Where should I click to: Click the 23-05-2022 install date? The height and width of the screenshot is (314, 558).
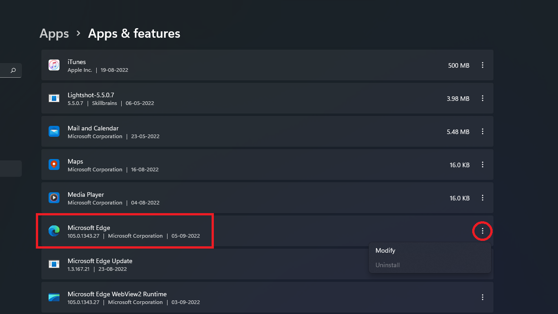coord(145,136)
